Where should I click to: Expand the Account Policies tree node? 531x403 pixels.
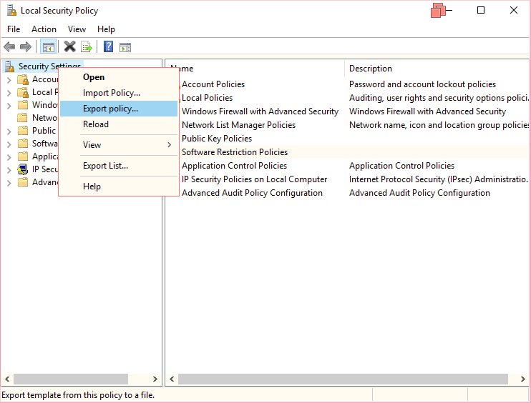[x=9, y=79]
